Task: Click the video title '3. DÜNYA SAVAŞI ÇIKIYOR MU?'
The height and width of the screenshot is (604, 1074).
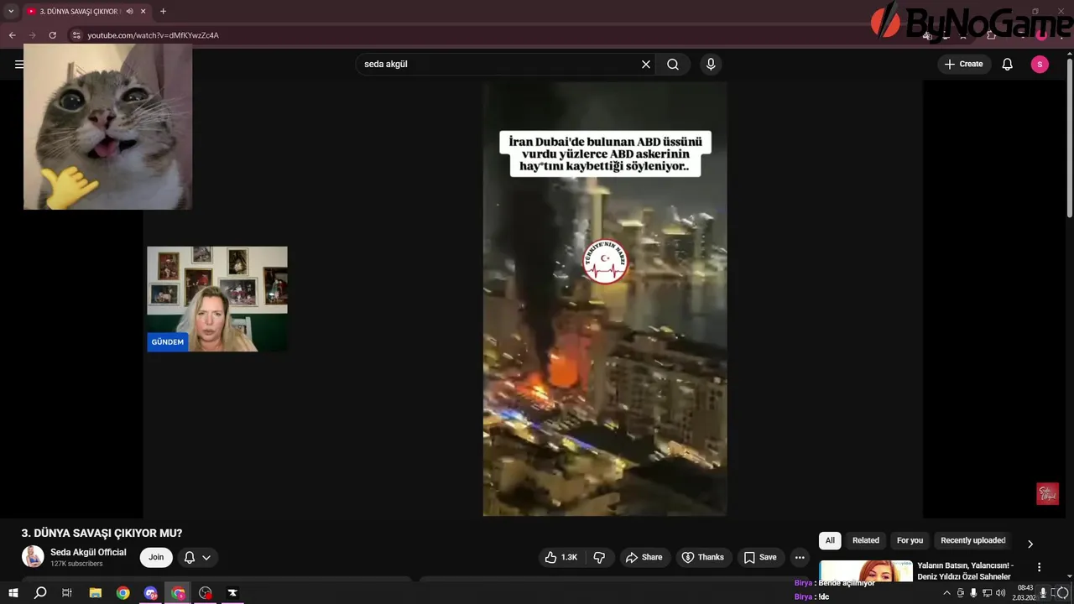Action: (102, 533)
